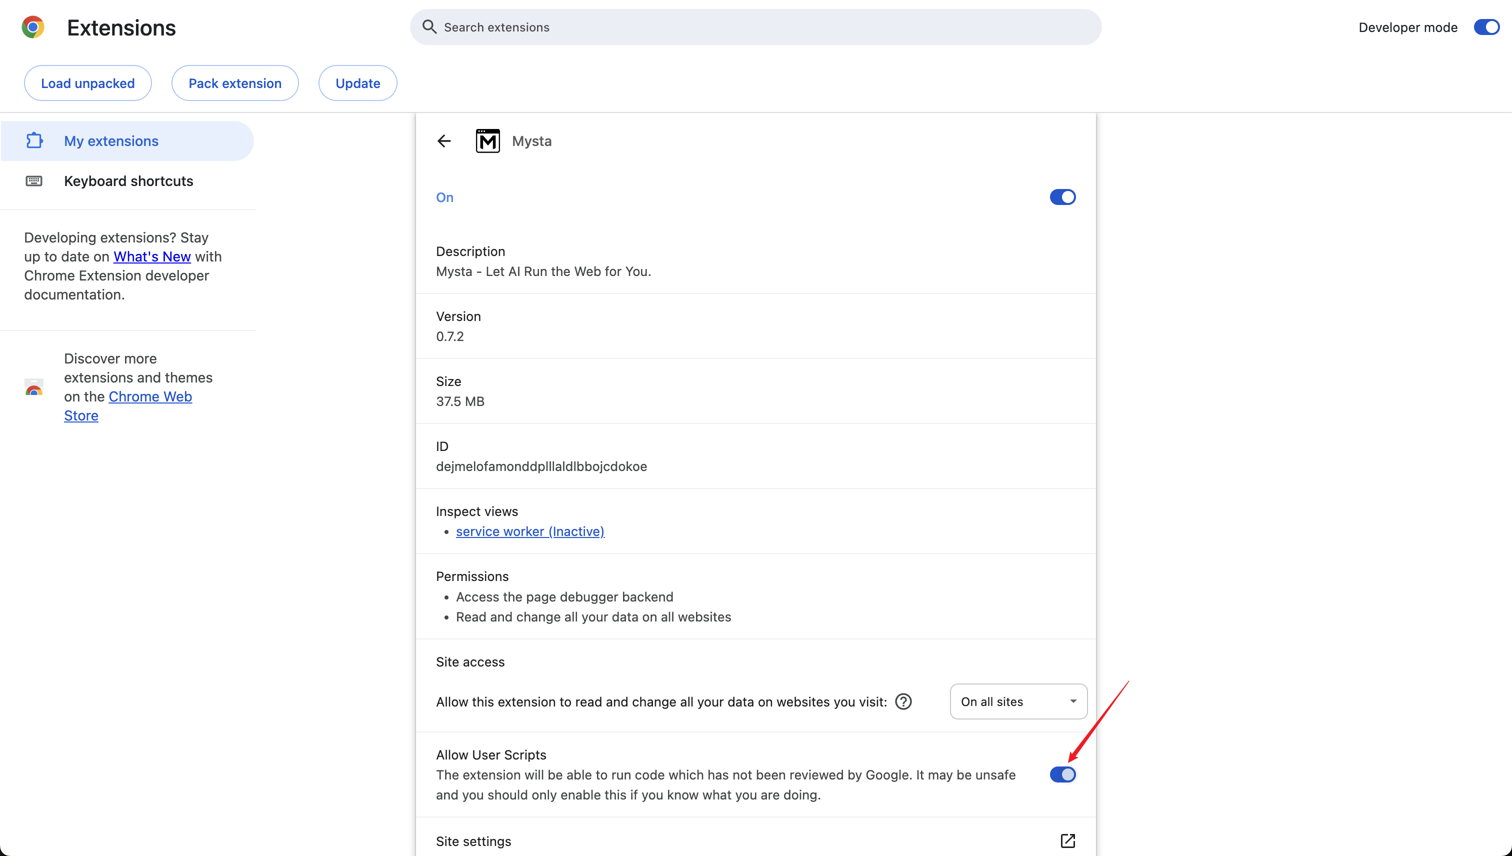Click the keyboard icon in sidebar

click(x=34, y=181)
